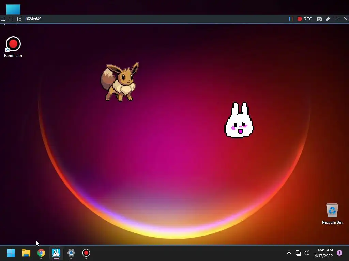This screenshot has width=349, height=261.
Task: Click the find window magnifier icon
Action: pos(19,19)
